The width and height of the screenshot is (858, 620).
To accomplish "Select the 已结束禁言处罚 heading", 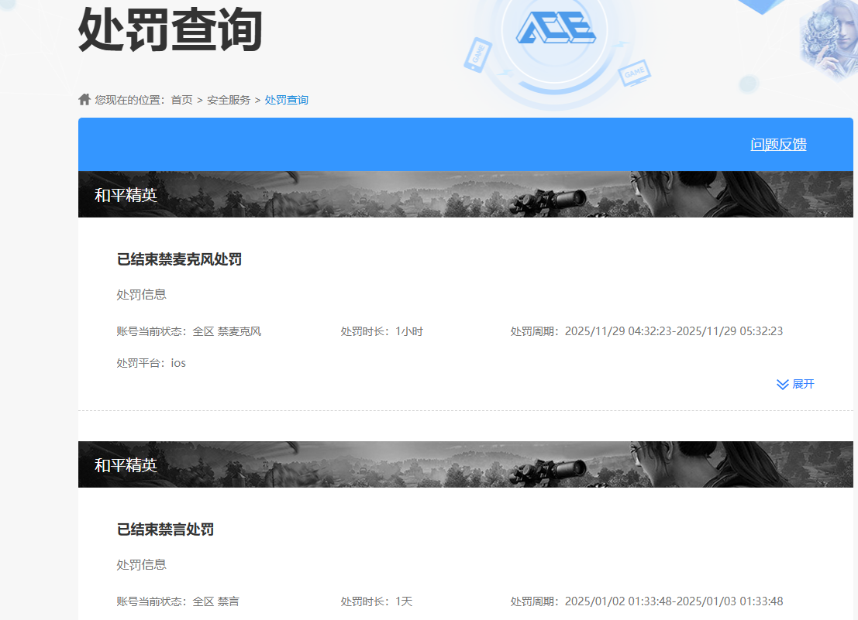I will [165, 529].
